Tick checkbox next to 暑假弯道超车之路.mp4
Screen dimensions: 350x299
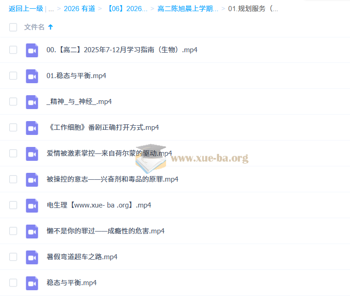coord(13,257)
